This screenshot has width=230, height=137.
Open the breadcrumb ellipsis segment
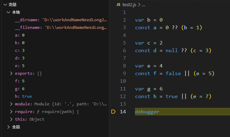(144, 5)
